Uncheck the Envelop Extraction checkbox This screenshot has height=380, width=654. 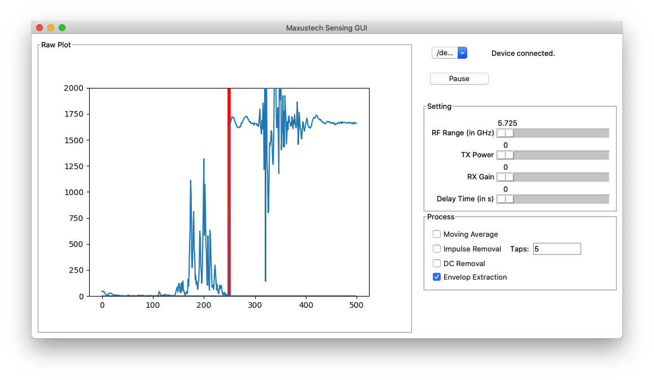point(437,277)
